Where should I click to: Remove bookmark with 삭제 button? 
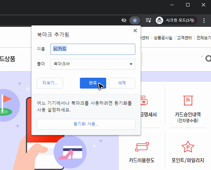(x=122, y=83)
